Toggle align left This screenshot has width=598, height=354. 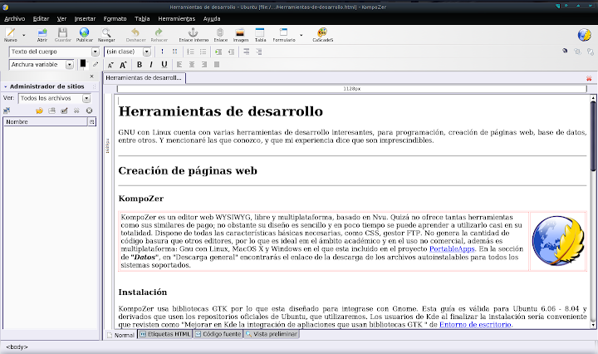tap(179, 65)
